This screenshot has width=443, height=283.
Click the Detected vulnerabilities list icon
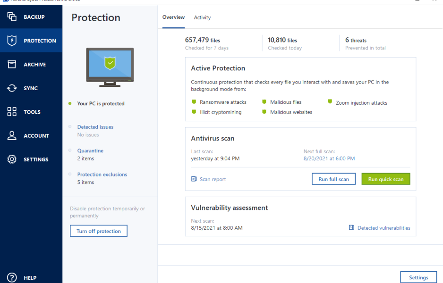[x=351, y=228]
